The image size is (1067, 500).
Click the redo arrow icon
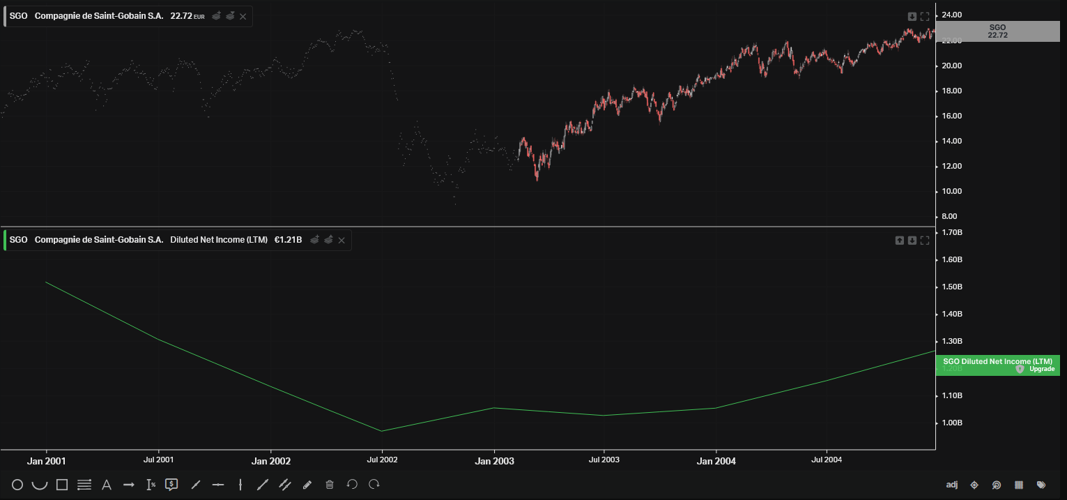pos(374,485)
